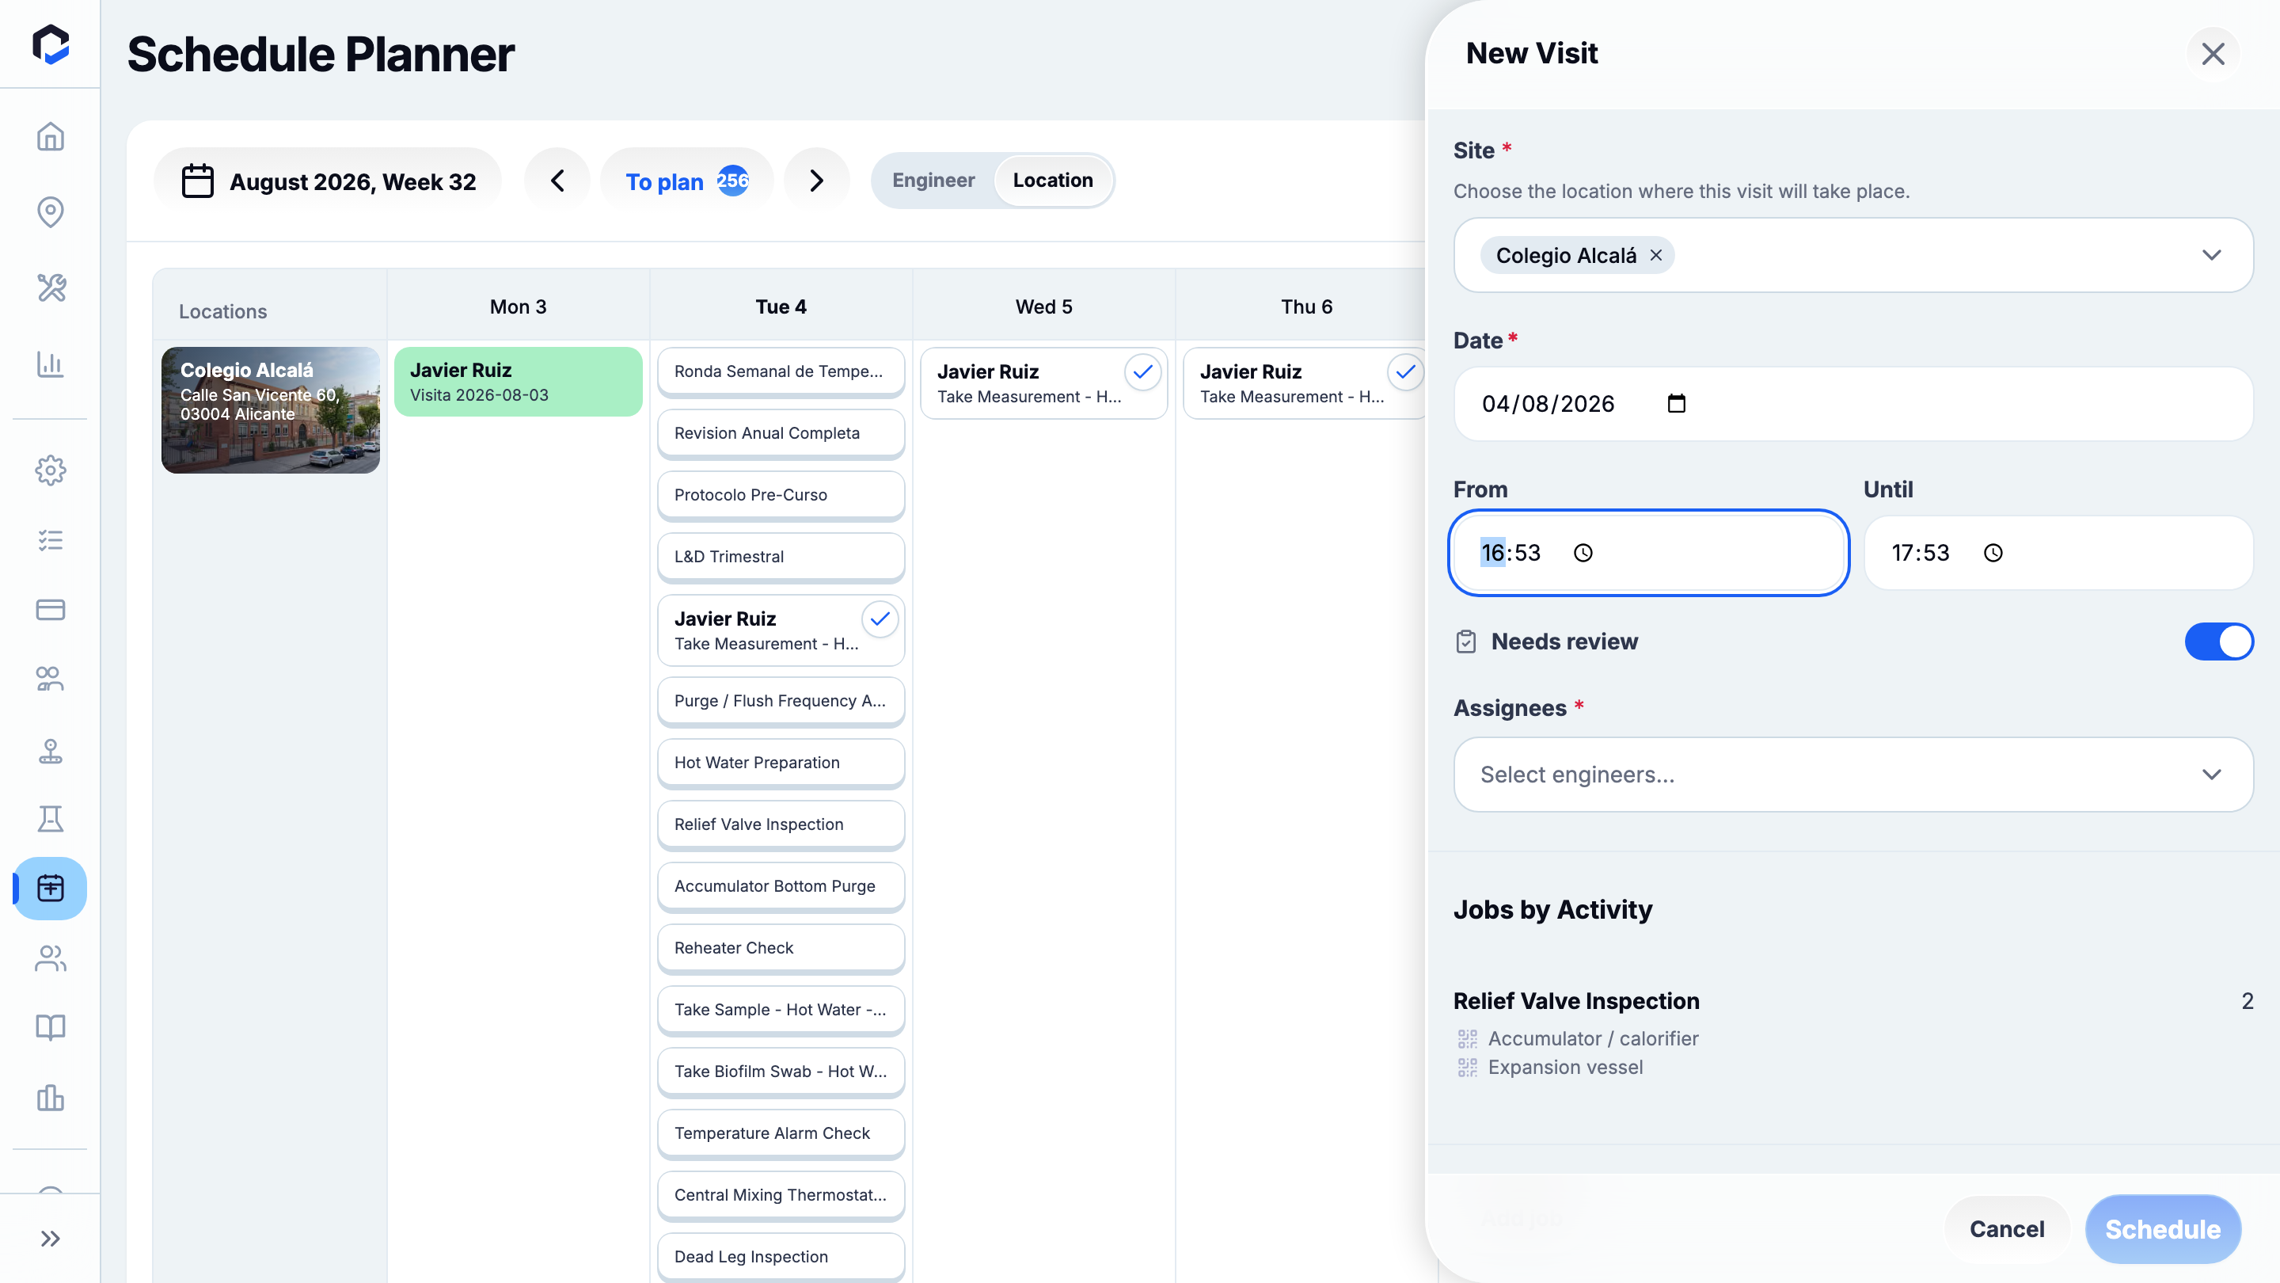Screen dimensions: 2280x1283
Task: Open the date picker calendar icon
Action: pyautogui.click(x=1677, y=404)
